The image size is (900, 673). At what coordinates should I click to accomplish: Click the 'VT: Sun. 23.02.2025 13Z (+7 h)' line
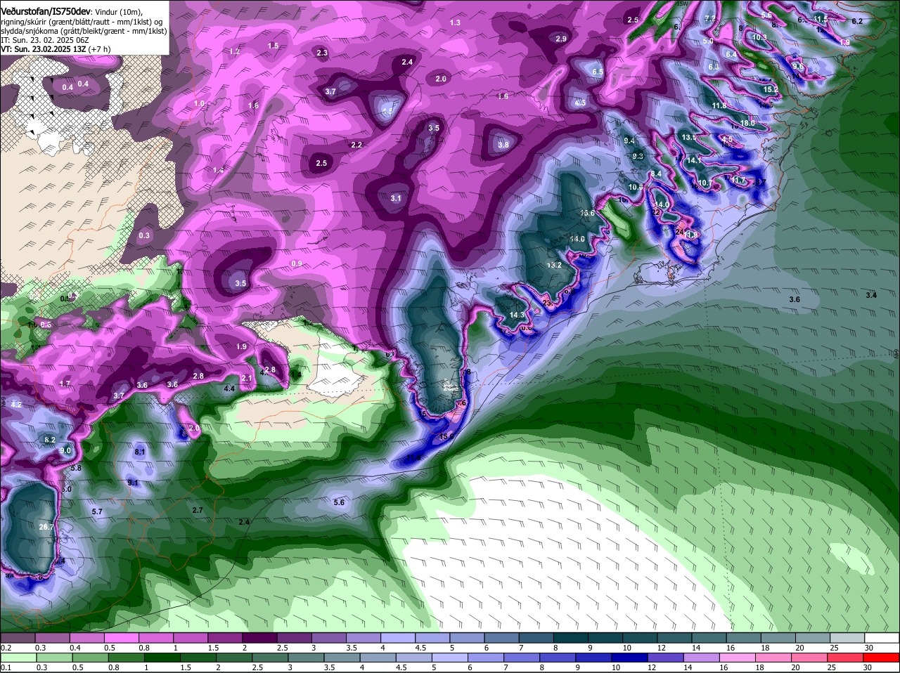point(56,49)
